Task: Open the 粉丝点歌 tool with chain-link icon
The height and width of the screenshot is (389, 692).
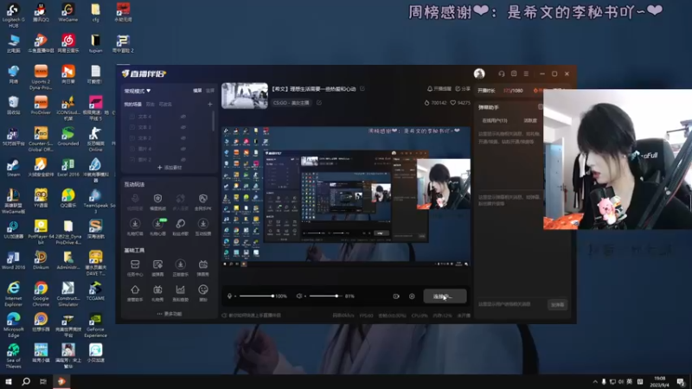Action: 180,226
